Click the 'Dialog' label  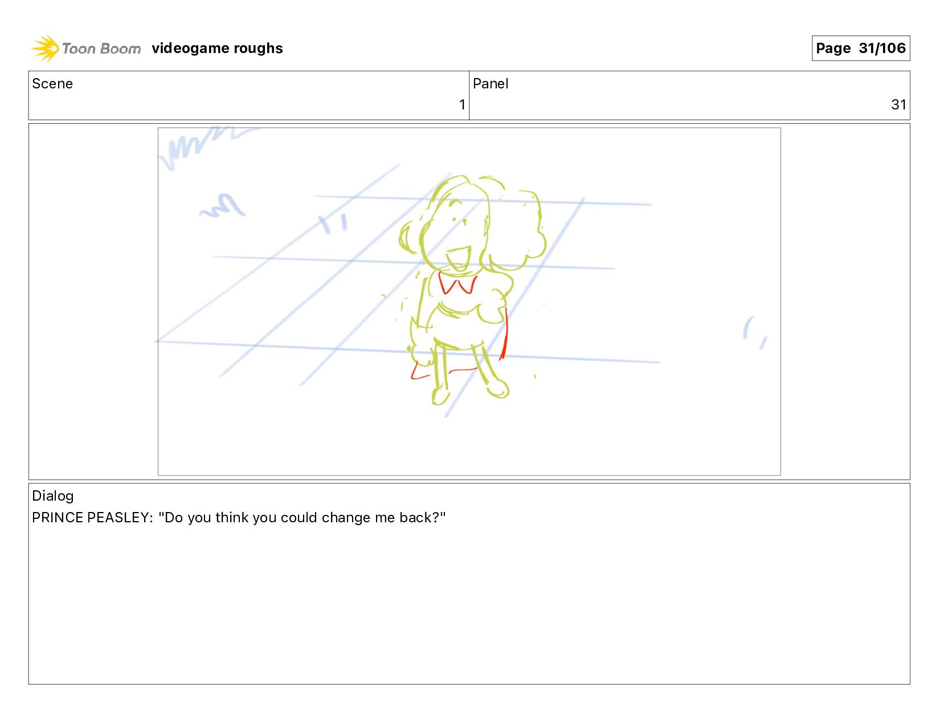pos(53,496)
